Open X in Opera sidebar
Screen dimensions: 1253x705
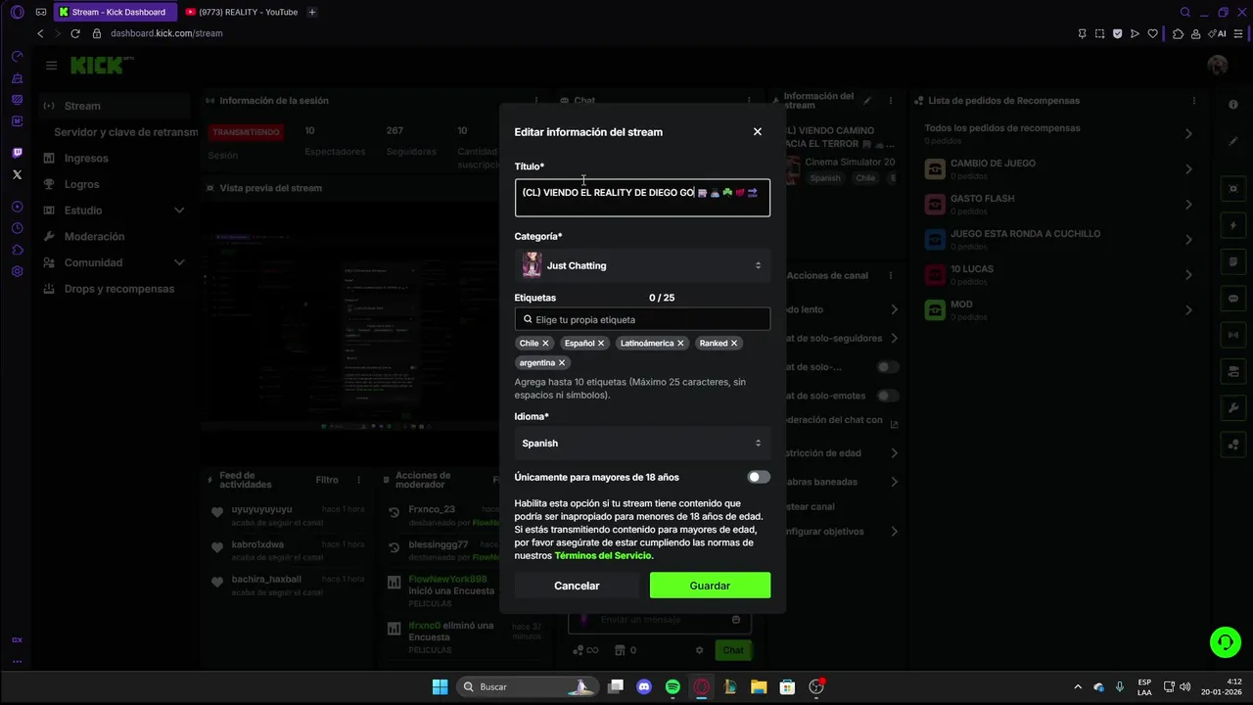pyautogui.click(x=17, y=174)
